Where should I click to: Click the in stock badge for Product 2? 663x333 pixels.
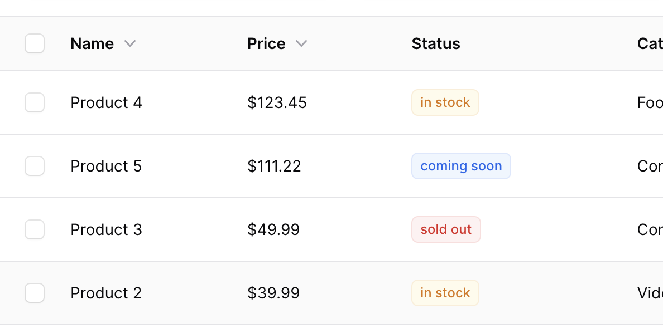[445, 293]
